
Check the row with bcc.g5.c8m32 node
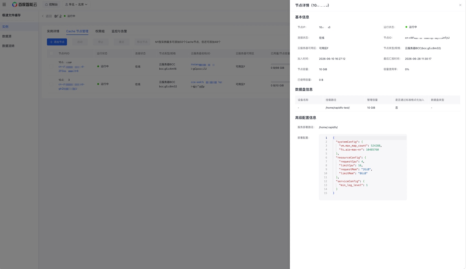click(51, 84)
